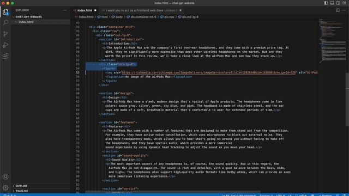Open the Accounts menu icon

tap(5, 177)
